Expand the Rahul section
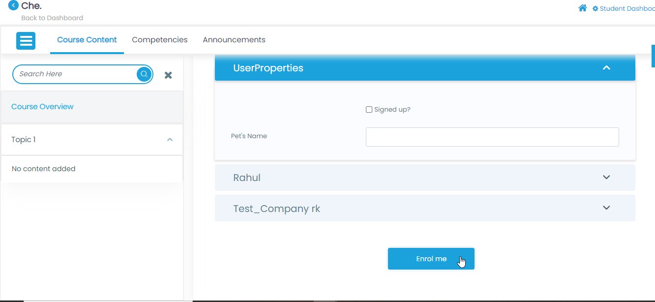 click(606, 178)
